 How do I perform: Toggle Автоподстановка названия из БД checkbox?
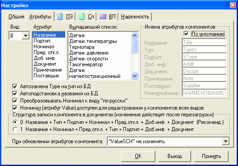click(x=15, y=94)
